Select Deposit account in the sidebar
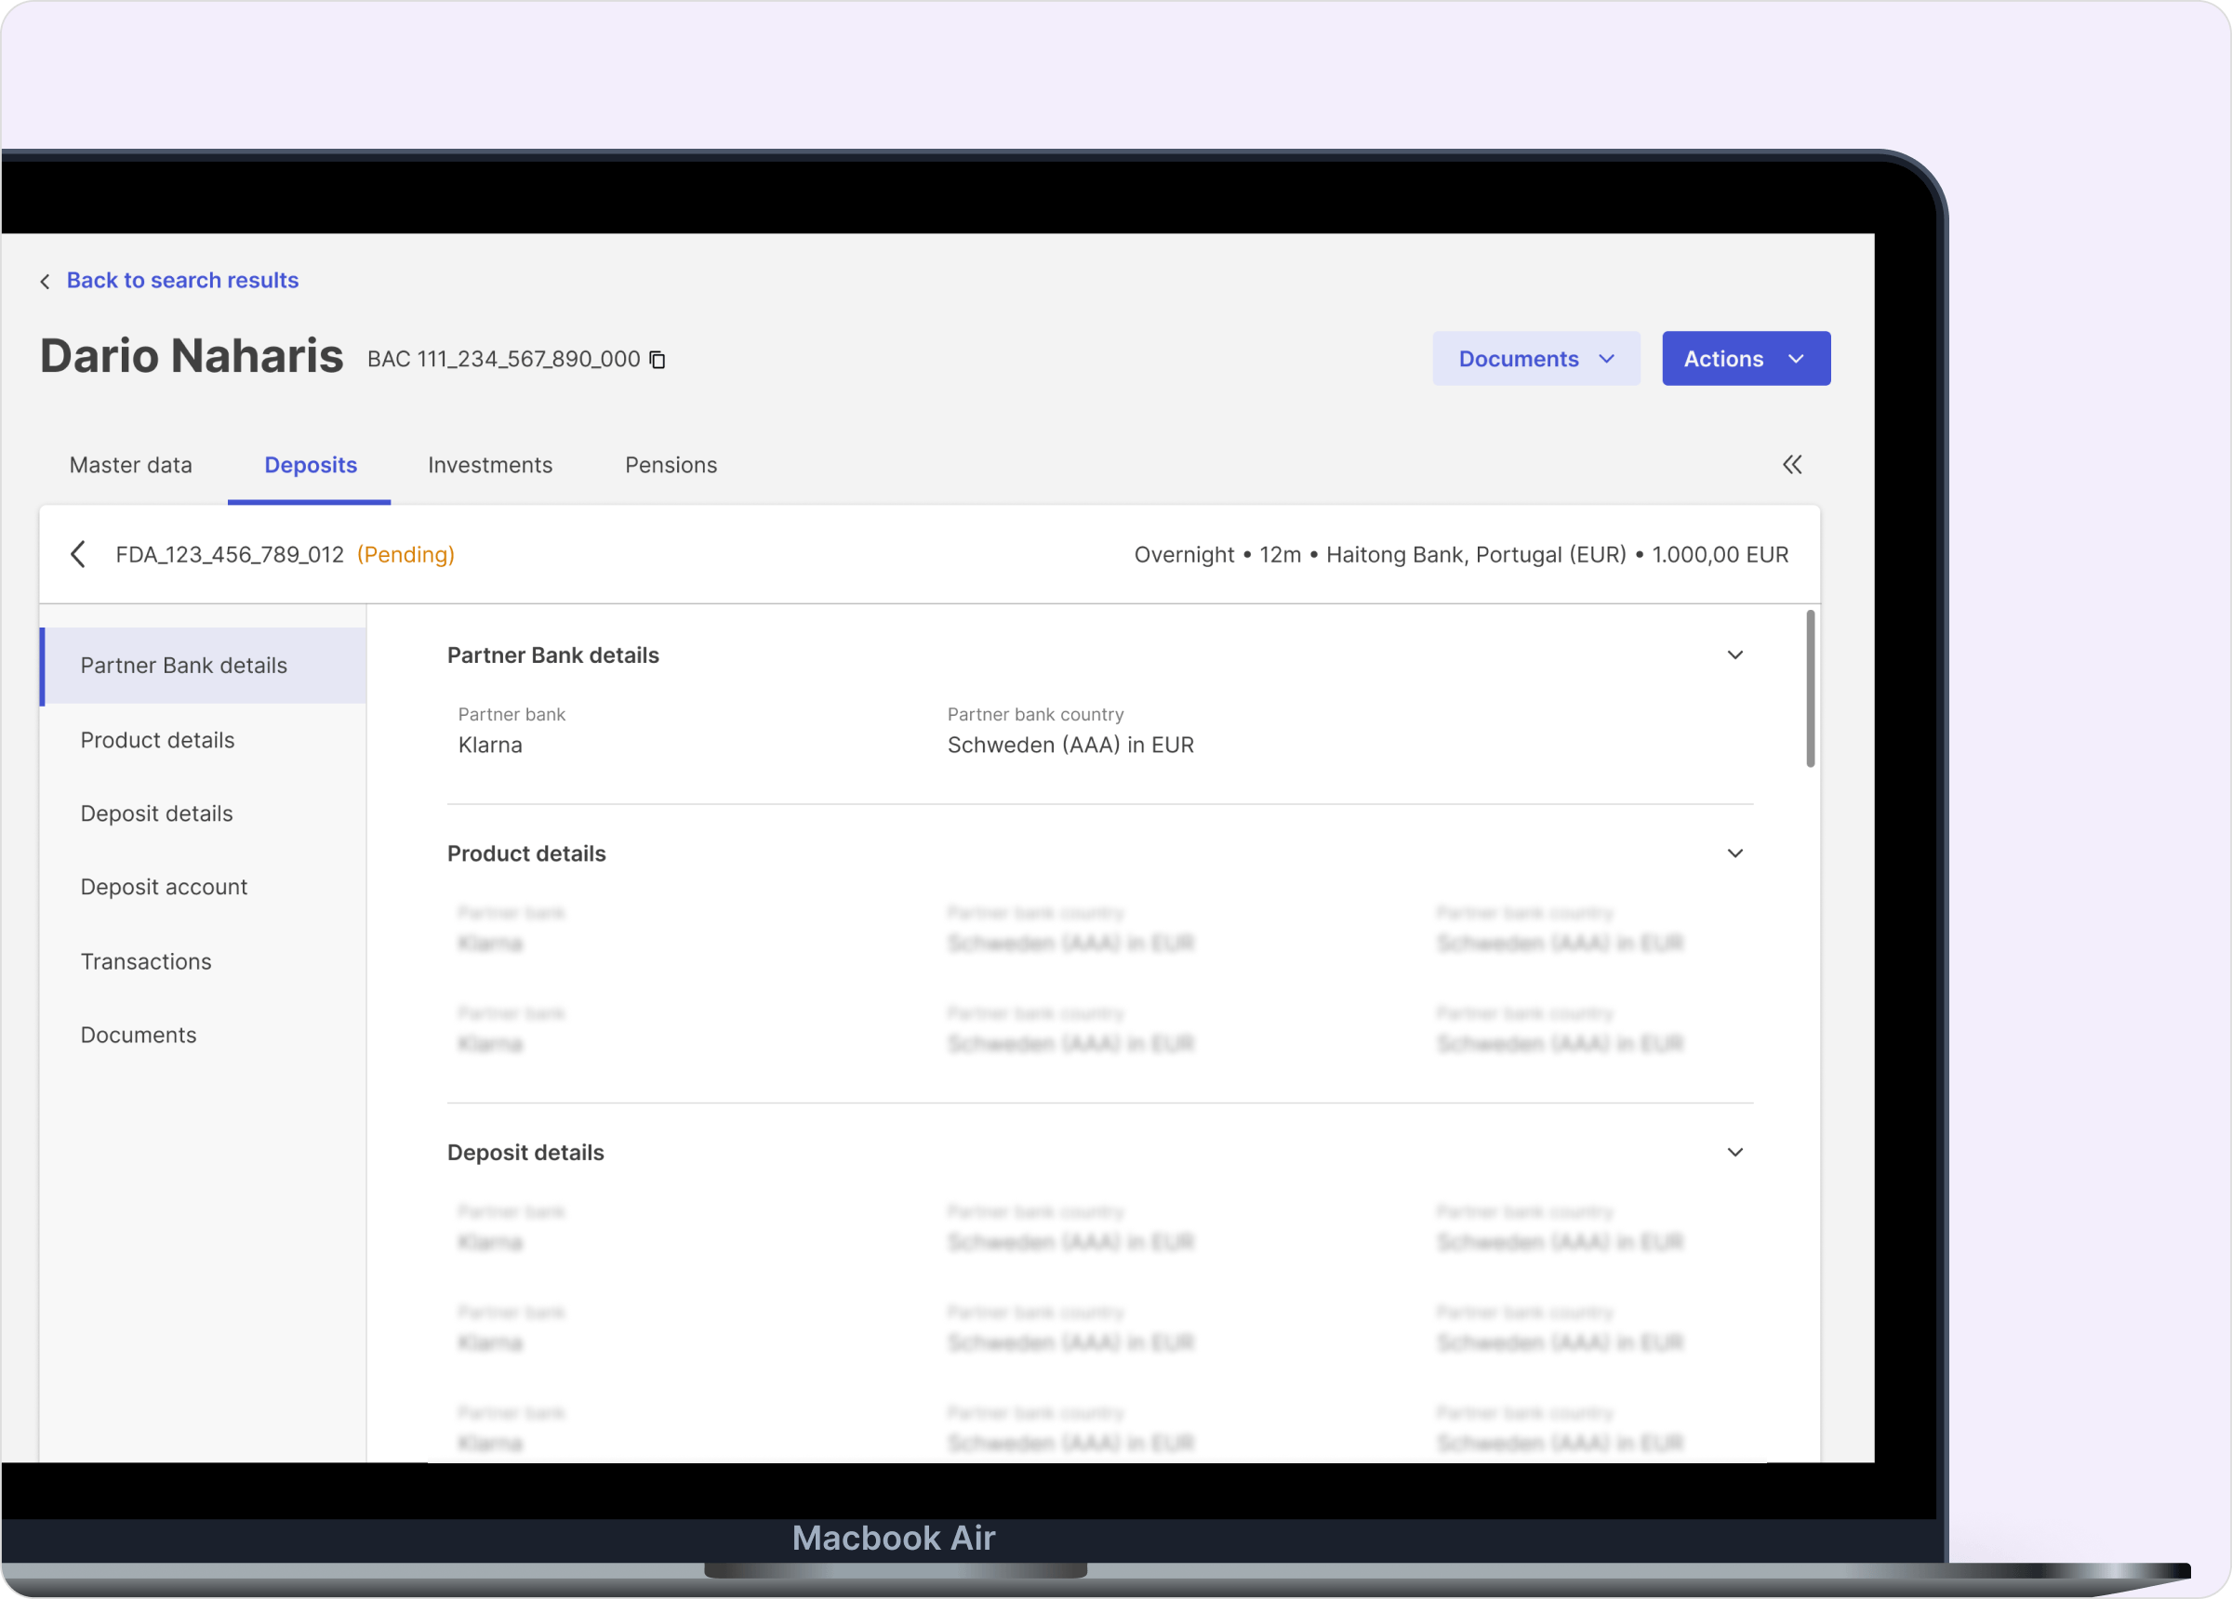The height and width of the screenshot is (1599, 2232). [x=164, y=887]
